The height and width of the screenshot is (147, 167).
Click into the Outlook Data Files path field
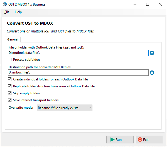coord(78,53)
